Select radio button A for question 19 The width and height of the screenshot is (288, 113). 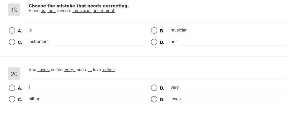click(12, 30)
